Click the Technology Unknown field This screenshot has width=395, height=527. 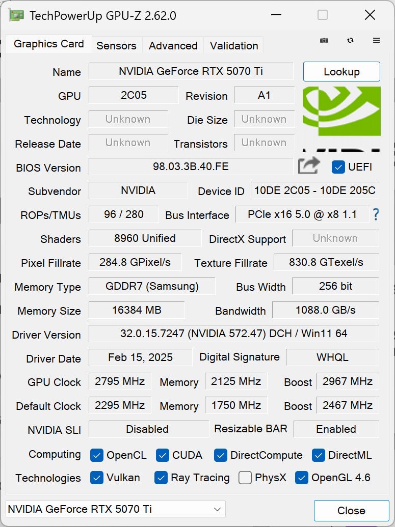point(128,119)
